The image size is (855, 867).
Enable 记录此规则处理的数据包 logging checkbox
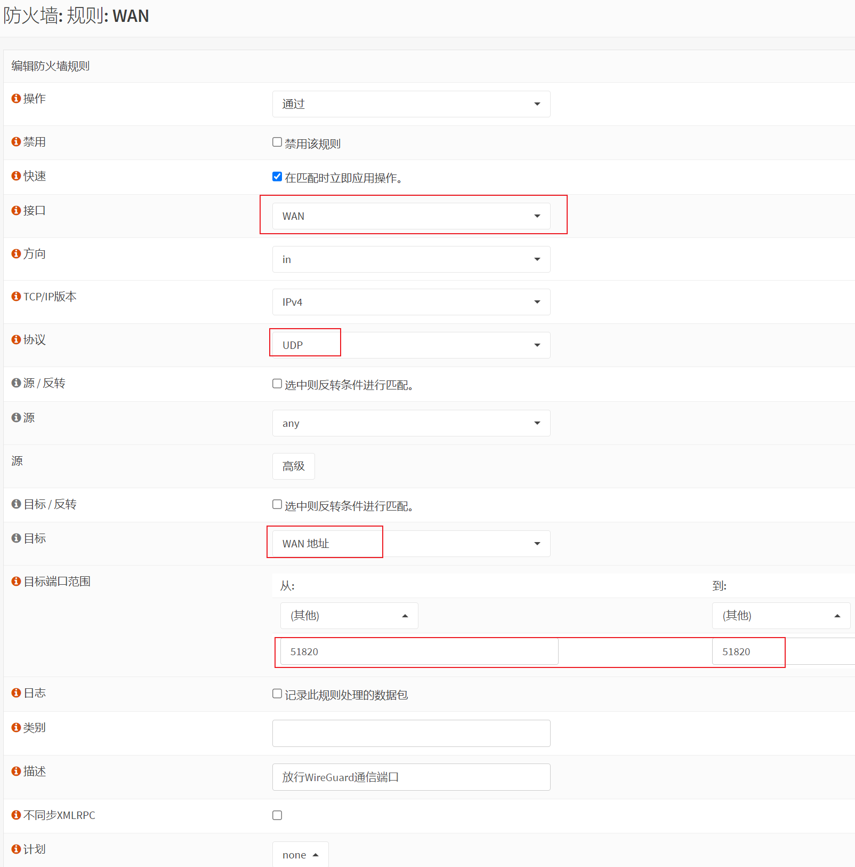pyautogui.click(x=277, y=694)
